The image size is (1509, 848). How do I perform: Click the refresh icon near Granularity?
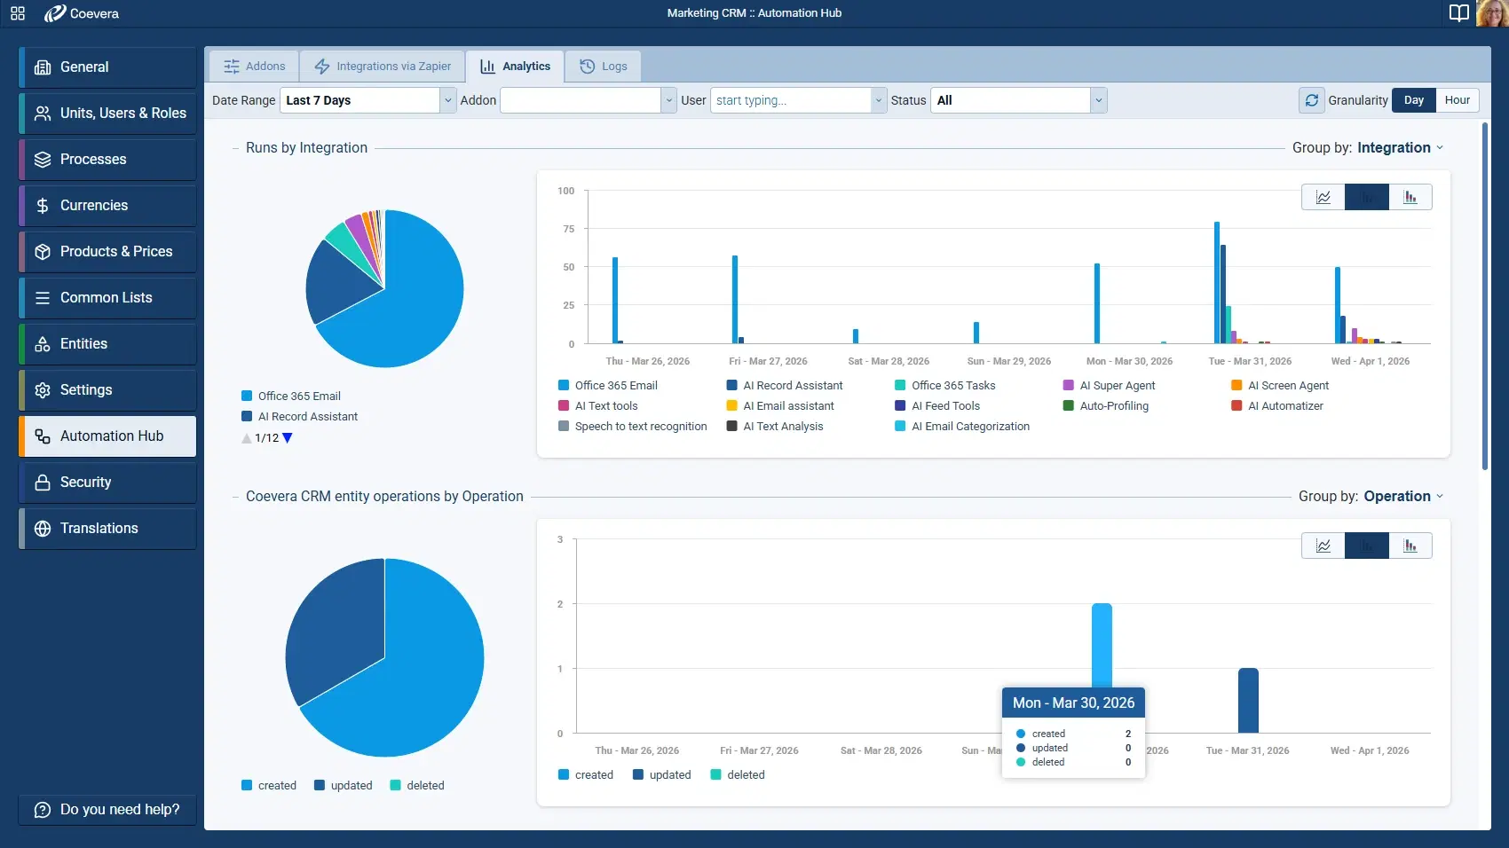point(1312,100)
